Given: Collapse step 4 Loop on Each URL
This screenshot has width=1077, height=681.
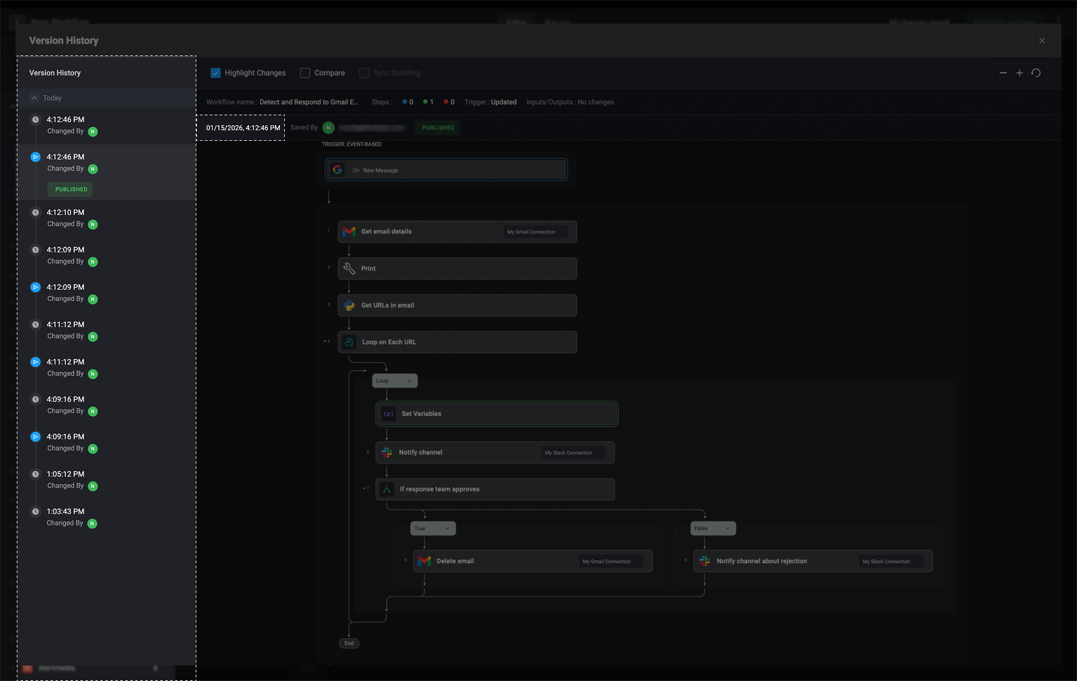Looking at the screenshot, I should [x=325, y=341].
